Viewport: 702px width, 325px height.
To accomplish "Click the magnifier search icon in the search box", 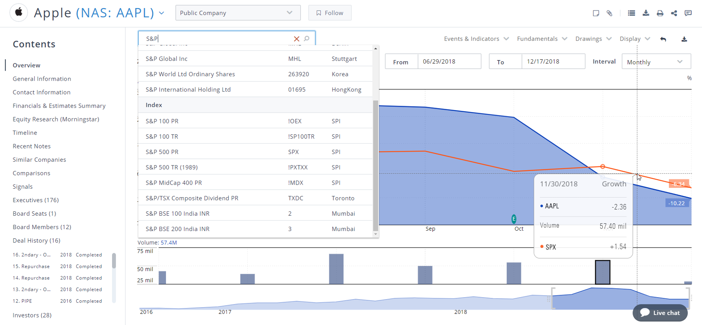I will pyautogui.click(x=307, y=39).
